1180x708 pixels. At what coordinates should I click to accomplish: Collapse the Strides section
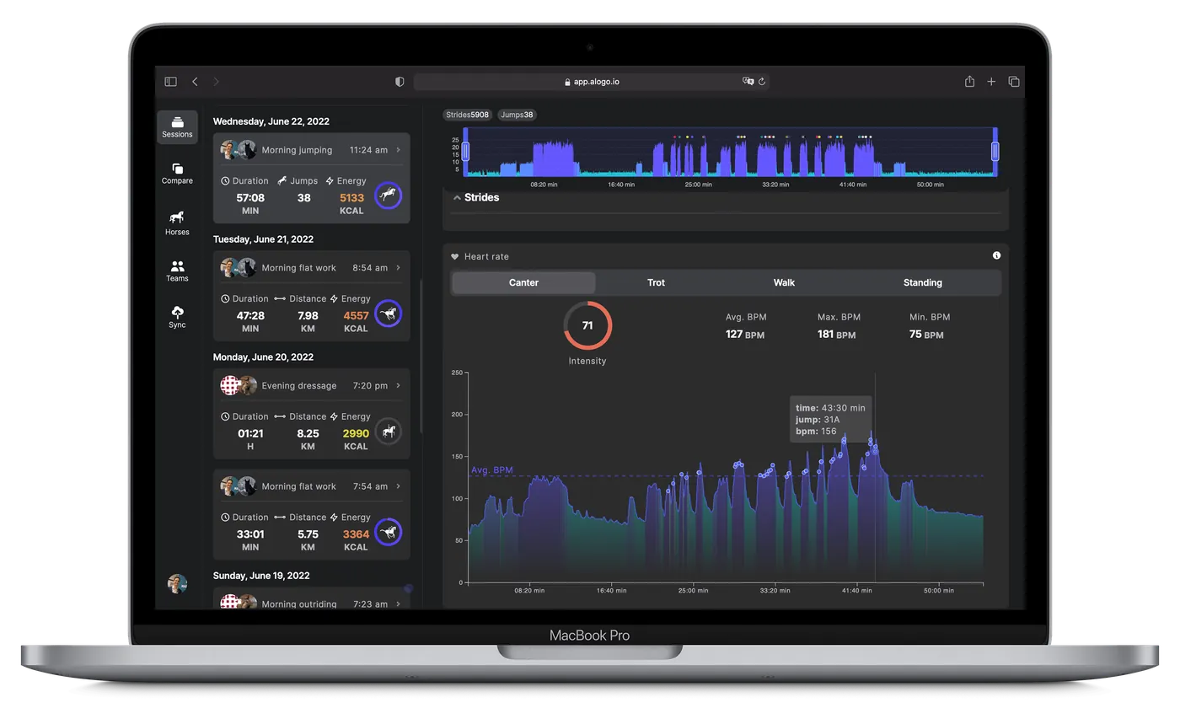tap(457, 197)
